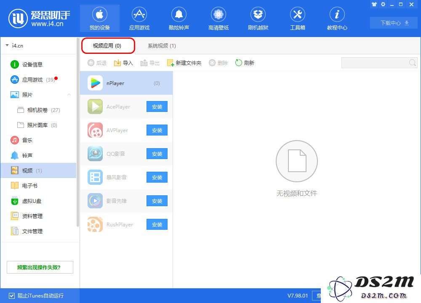
Task: Switch to 系统视频 (1) tab
Action: click(x=162, y=46)
